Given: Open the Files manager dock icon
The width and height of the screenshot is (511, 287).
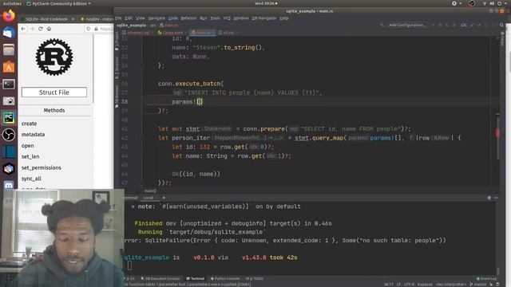Looking at the screenshot, I should tap(9, 50).
